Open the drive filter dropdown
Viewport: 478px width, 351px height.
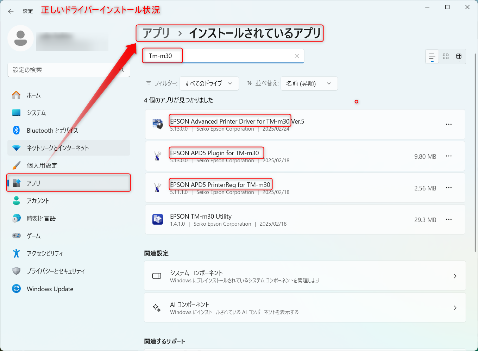[209, 83]
